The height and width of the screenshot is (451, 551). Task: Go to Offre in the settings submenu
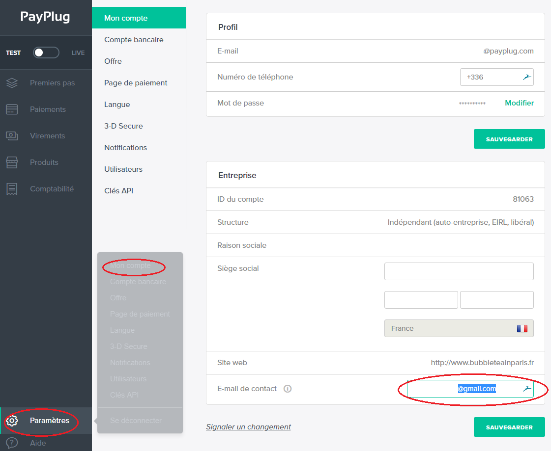[113, 61]
